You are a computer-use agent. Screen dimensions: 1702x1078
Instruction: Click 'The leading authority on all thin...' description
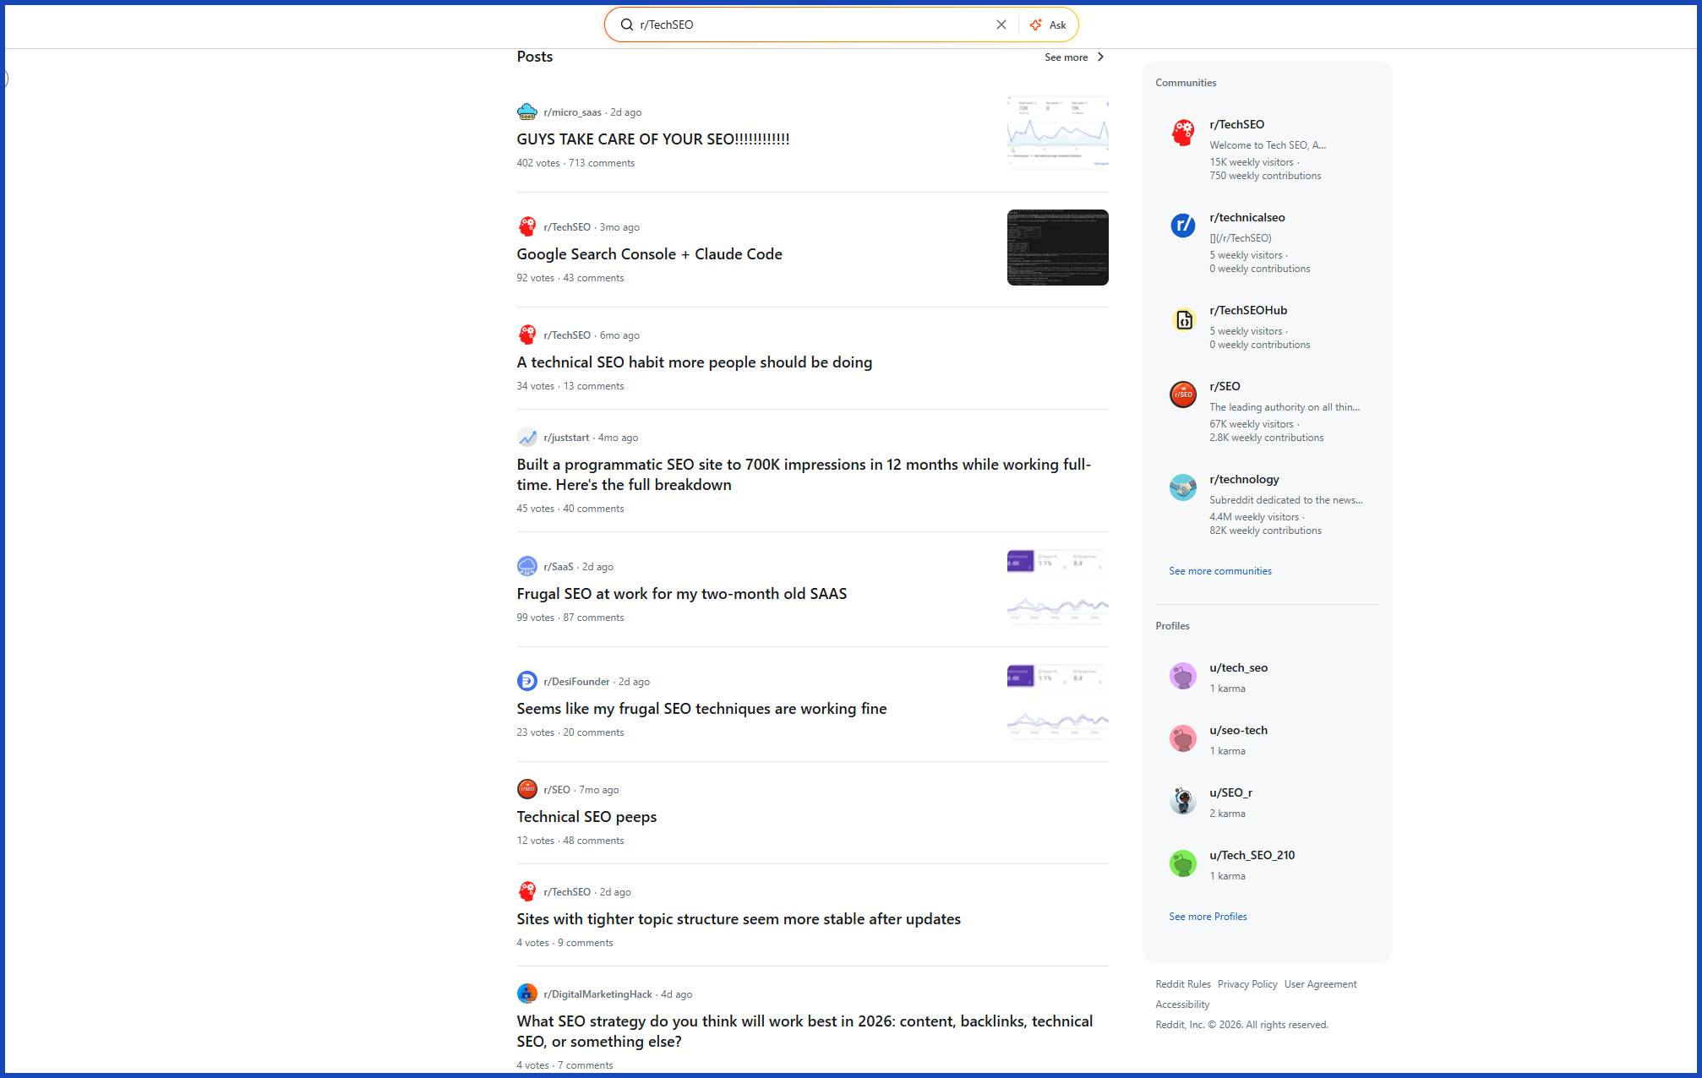click(1285, 407)
